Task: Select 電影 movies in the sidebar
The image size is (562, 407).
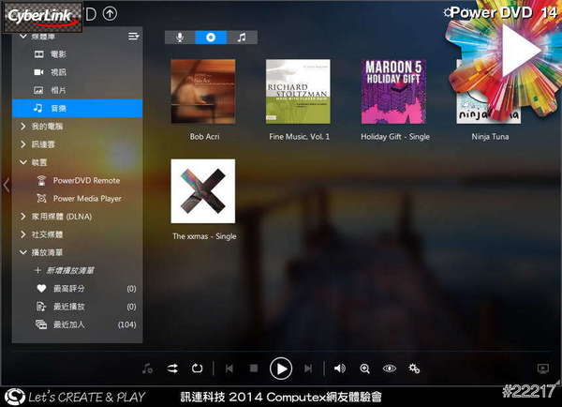Action: tap(78, 54)
